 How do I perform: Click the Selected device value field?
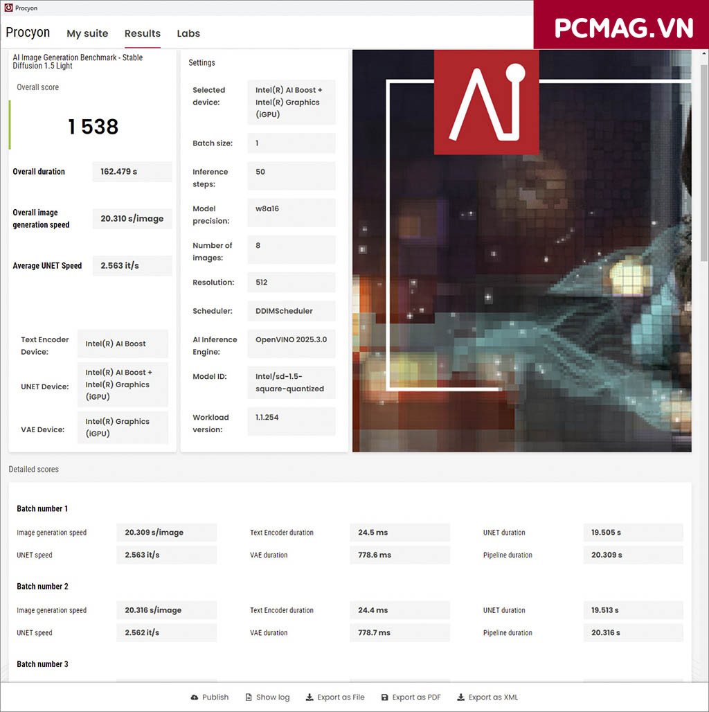point(291,103)
